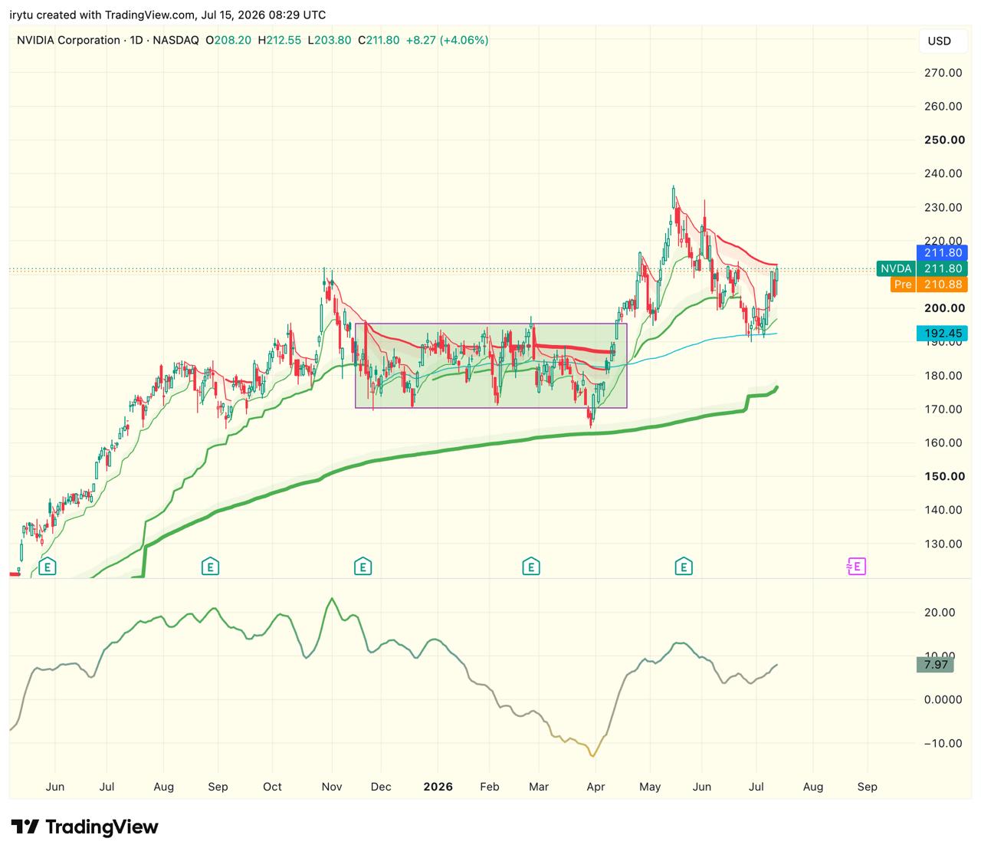Click the Aug label on time axis
The width and height of the screenshot is (981, 855).
(813, 787)
